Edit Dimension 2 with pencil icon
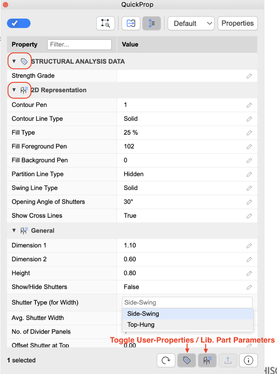277x374 pixels. click(249, 259)
